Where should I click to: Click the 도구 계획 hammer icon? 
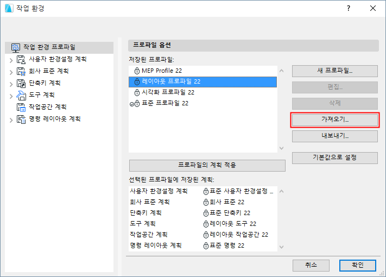tap(21, 95)
